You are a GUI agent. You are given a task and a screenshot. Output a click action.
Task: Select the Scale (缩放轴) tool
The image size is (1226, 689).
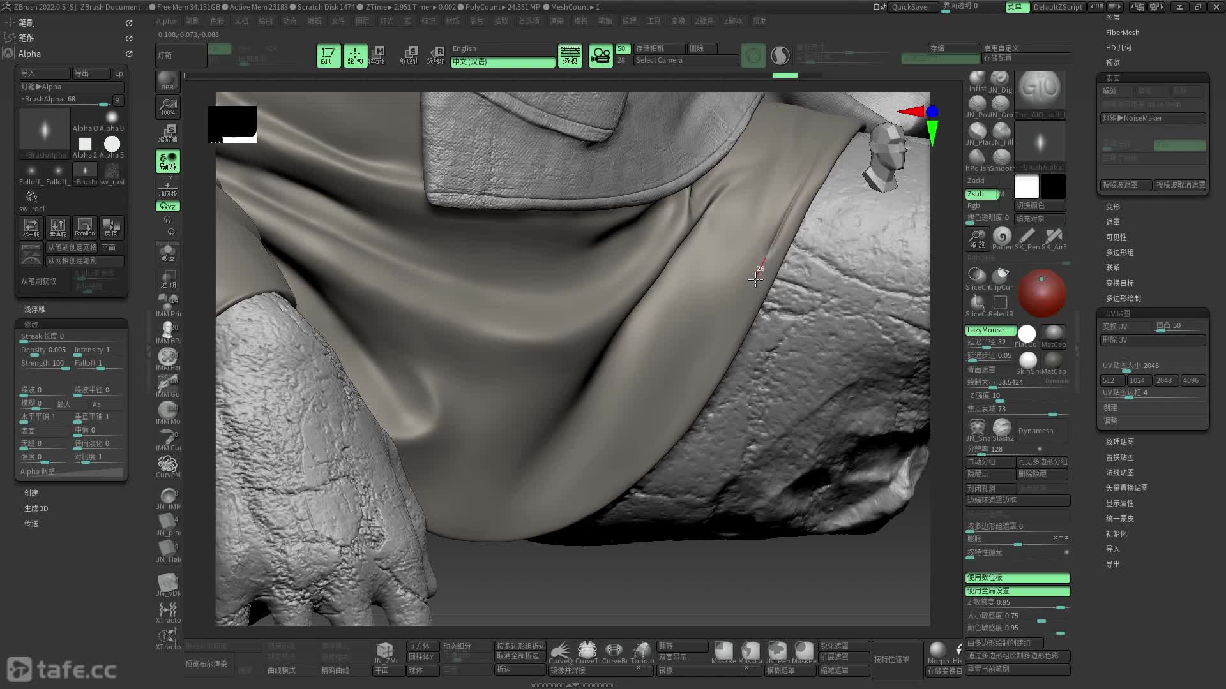[x=409, y=56]
